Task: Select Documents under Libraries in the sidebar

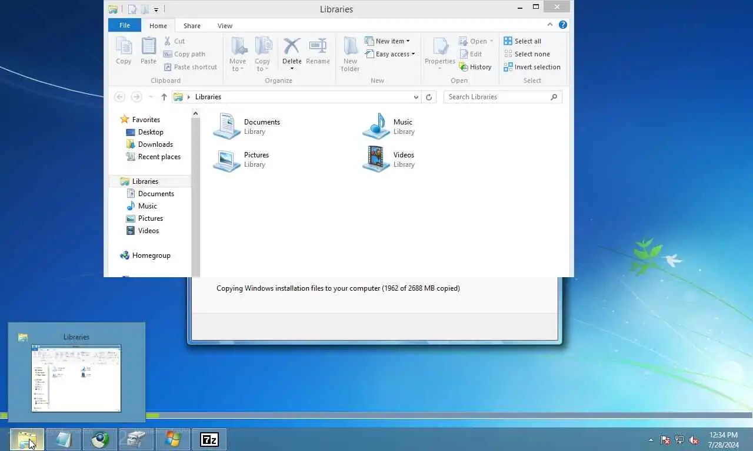Action: [150, 194]
